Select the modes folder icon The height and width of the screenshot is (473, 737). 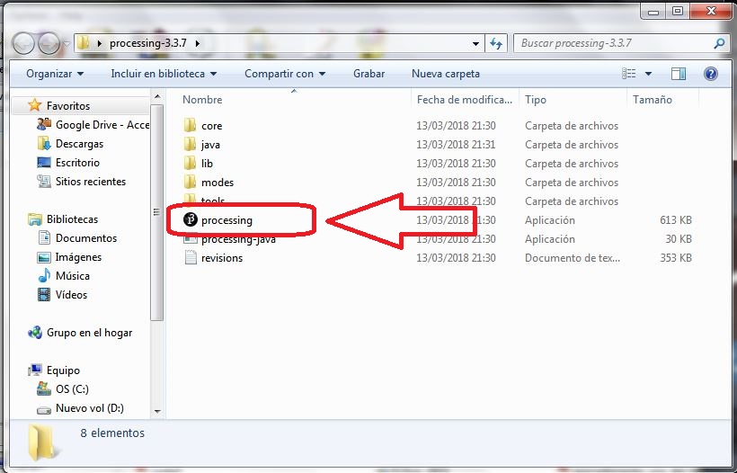(190, 182)
